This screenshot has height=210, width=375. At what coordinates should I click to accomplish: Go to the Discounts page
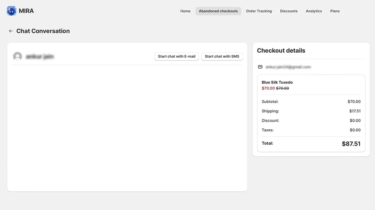click(289, 11)
